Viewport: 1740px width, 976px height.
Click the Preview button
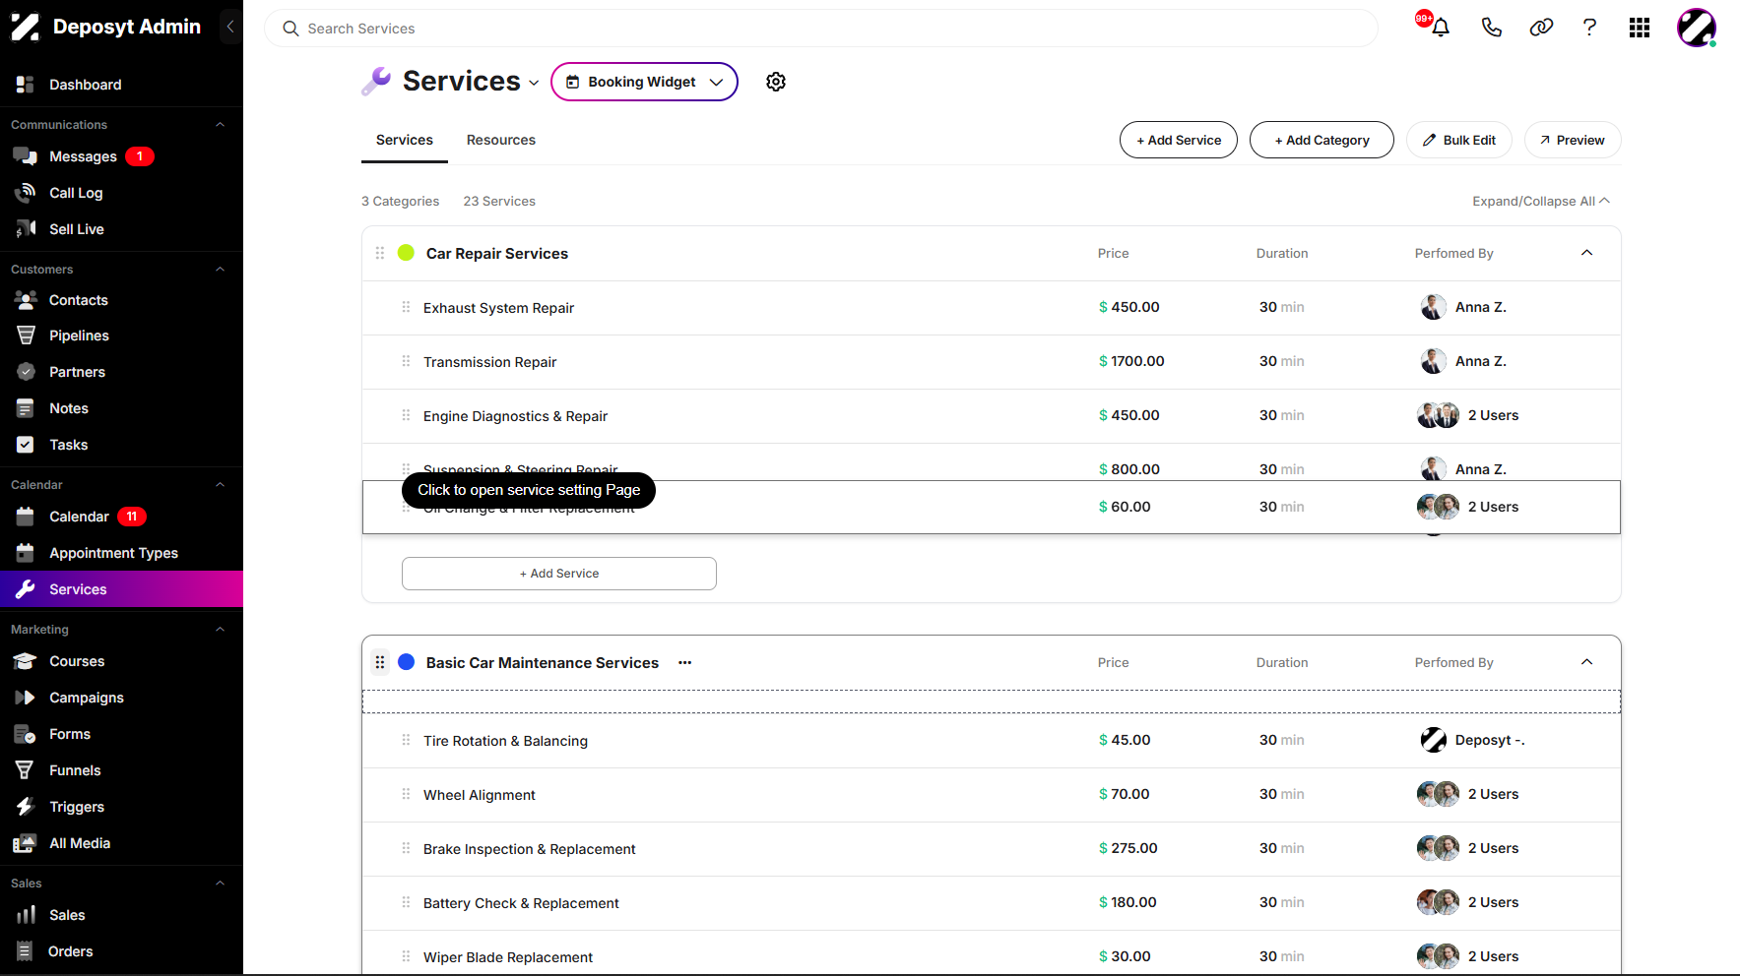pyautogui.click(x=1573, y=140)
